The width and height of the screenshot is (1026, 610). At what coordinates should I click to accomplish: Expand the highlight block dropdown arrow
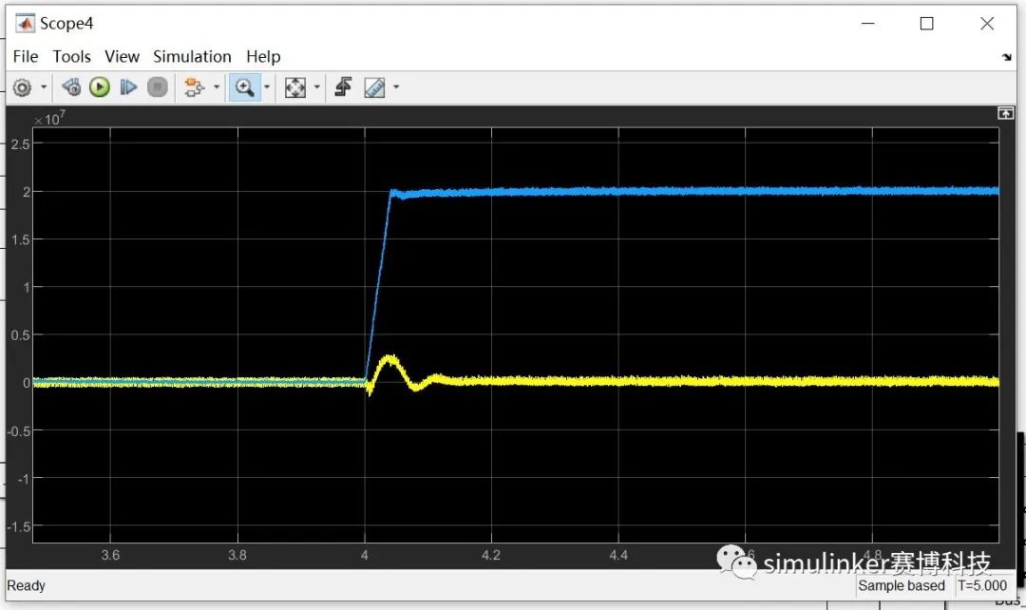(x=217, y=87)
